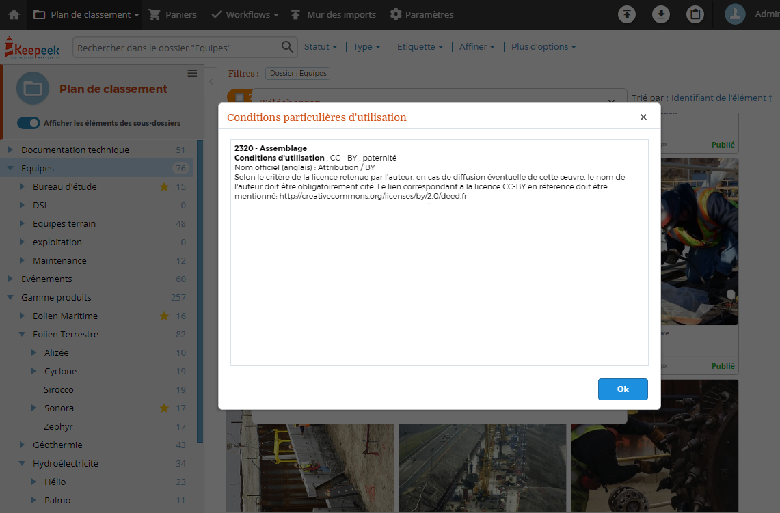The height and width of the screenshot is (513, 780).
Task: Expand the Documentation technique folder
Action: [10, 150]
